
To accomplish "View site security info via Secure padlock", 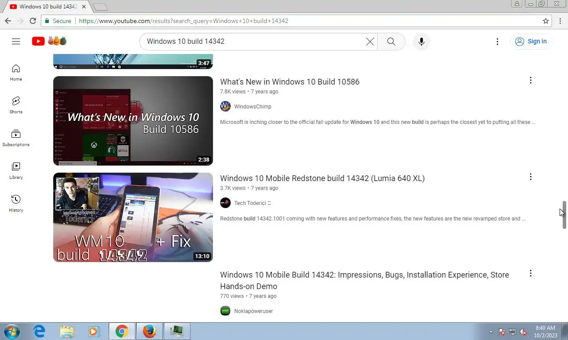I will [x=58, y=21].
